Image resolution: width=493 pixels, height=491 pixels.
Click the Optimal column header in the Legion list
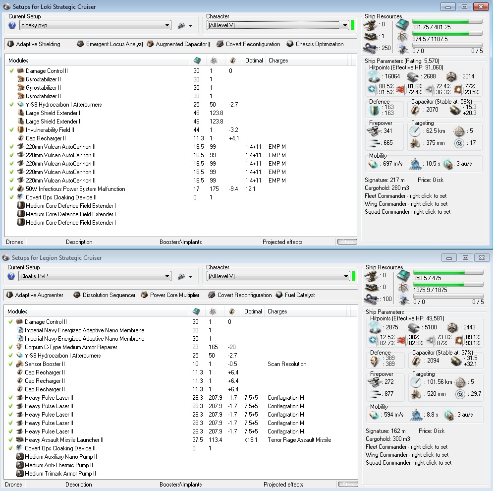click(x=253, y=311)
